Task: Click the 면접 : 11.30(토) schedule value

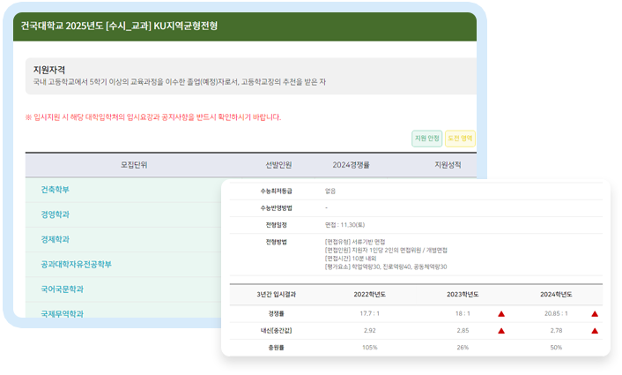Action: pyautogui.click(x=344, y=225)
